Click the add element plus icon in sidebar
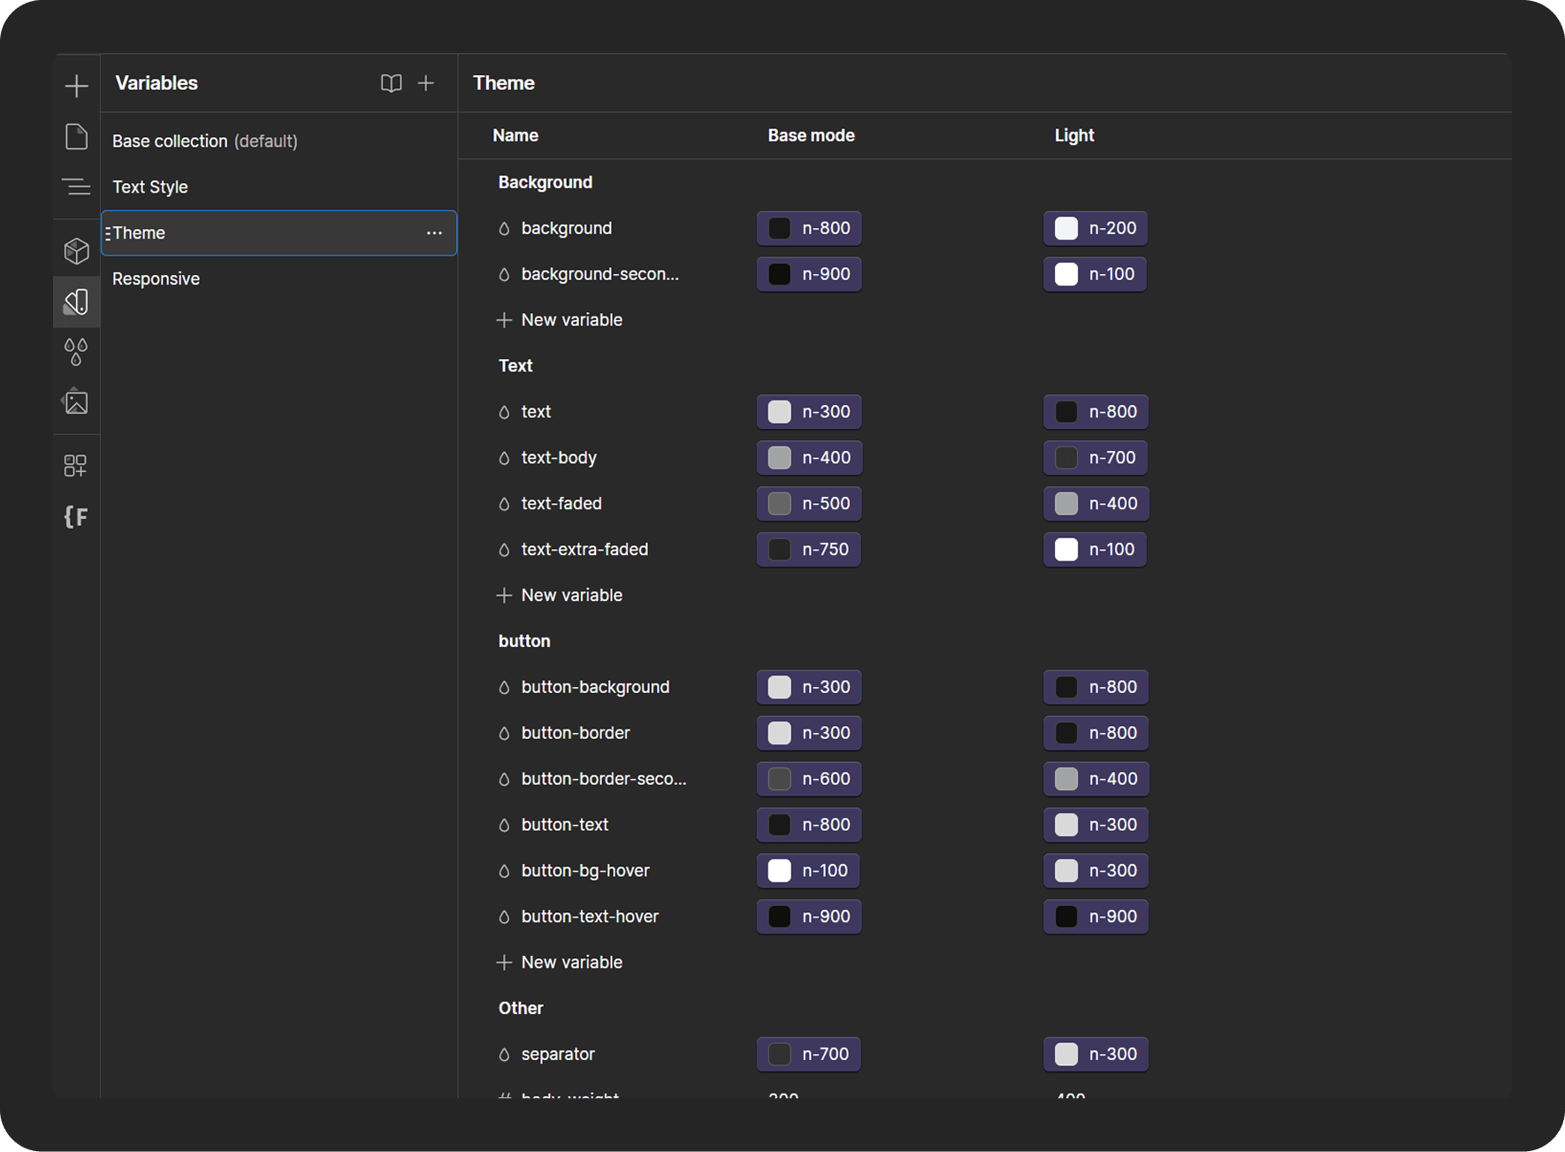This screenshot has height=1152, width=1565. tap(77, 86)
